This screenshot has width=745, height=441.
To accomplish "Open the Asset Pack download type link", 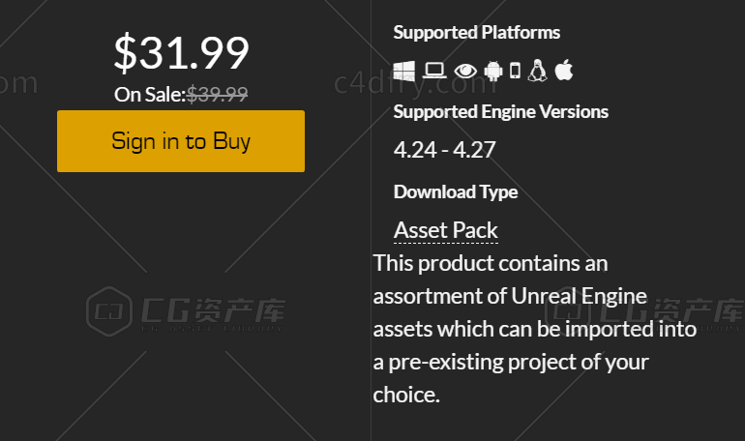I will pos(446,230).
